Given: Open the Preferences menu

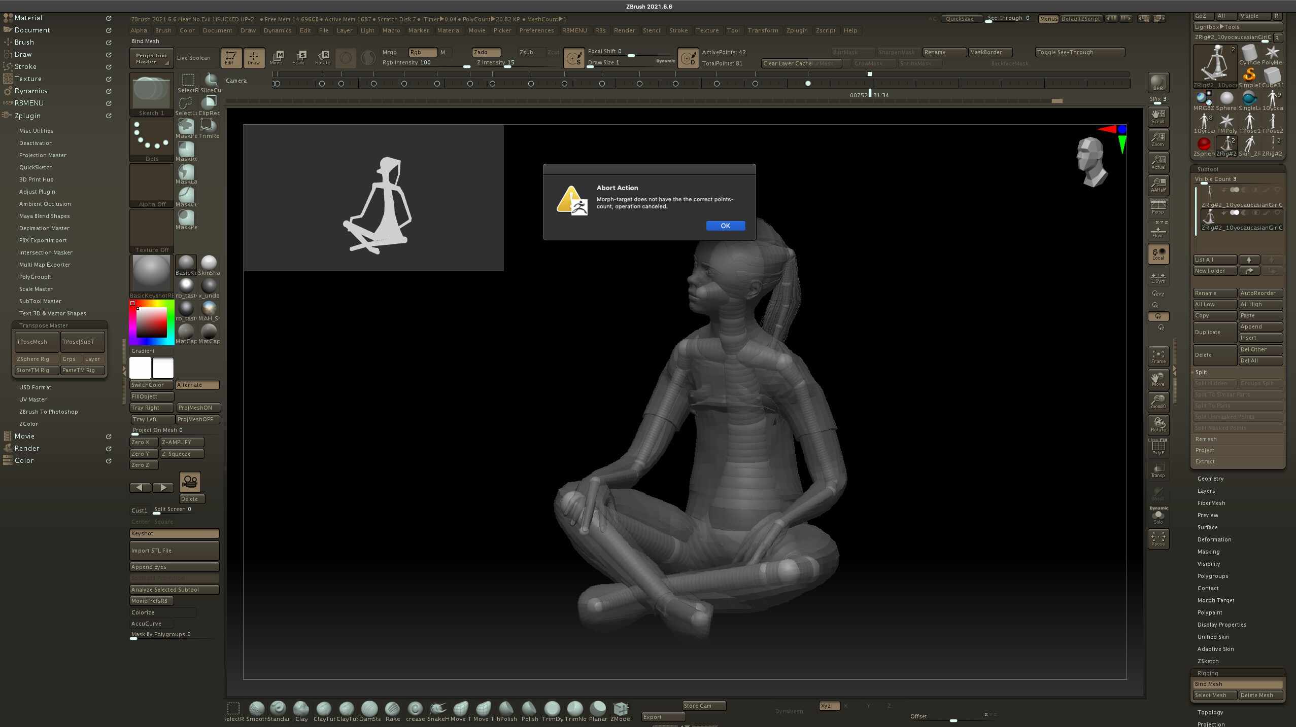Looking at the screenshot, I should click(x=536, y=30).
